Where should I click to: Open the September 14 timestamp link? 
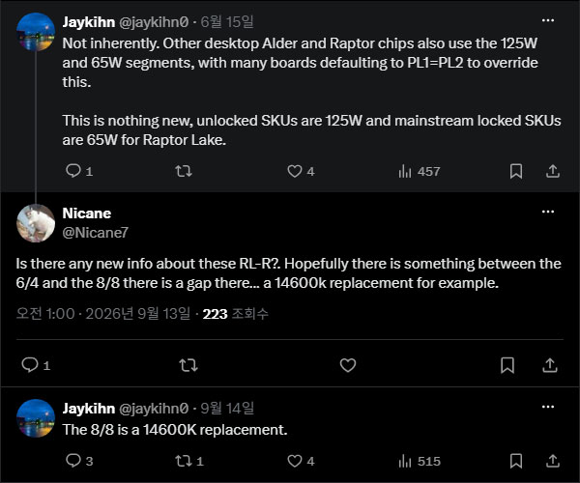click(x=227, y=409)
